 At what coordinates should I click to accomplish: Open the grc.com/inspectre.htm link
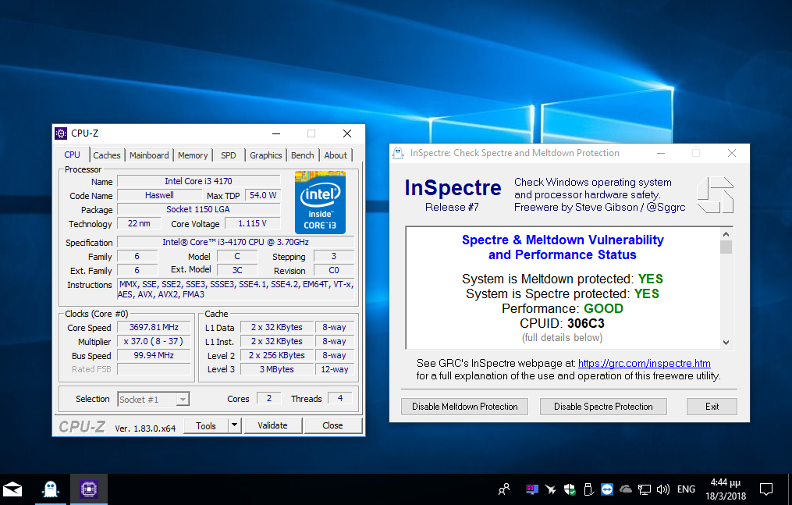644,363
